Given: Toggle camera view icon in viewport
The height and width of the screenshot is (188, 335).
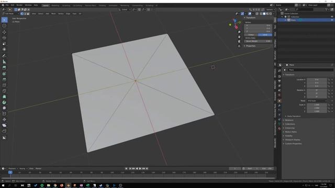Looking at the screenshot, I should (239, 41).
